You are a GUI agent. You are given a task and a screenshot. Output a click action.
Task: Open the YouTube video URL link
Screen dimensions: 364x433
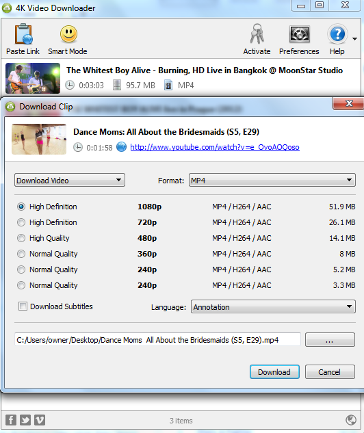215,147
